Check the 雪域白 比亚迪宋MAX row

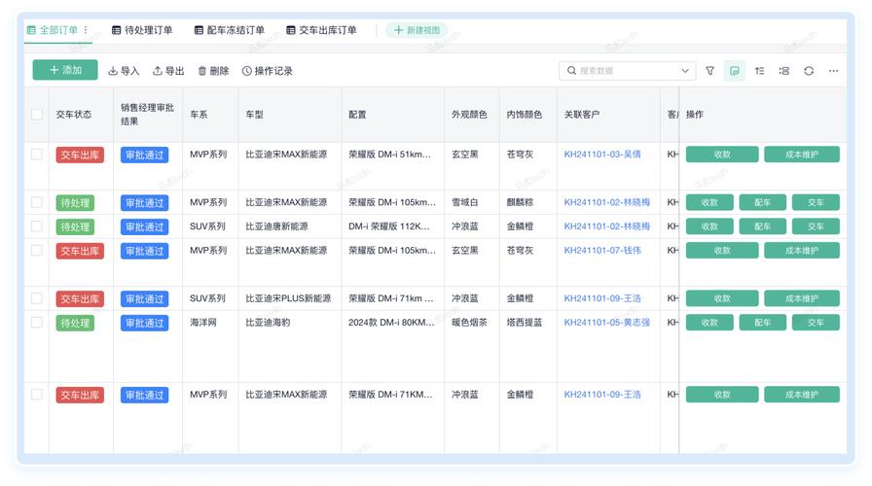click(37, 202)
